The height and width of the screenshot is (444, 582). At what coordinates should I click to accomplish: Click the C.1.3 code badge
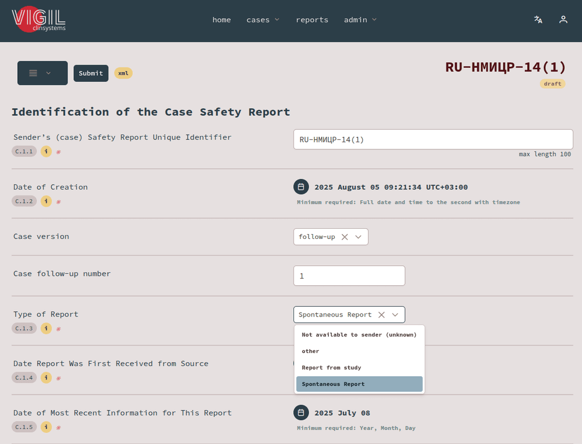[x=24, y=328]
